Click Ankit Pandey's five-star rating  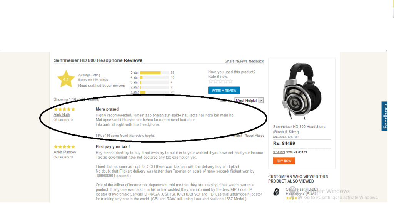(x=64, y=147)
